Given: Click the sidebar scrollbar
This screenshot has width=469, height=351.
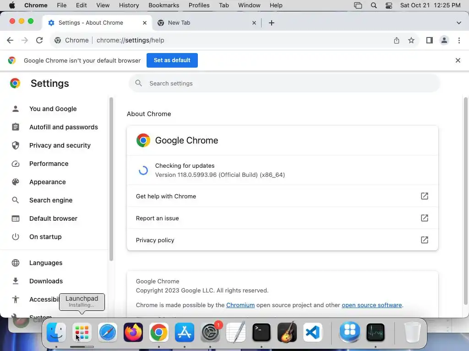Looking at the screenshot, I should pyautogui.click(x=111, y=179).
